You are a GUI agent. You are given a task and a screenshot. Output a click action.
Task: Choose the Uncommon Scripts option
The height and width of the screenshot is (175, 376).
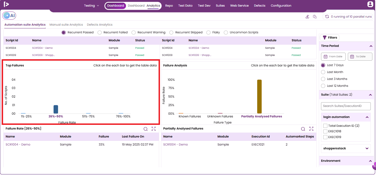[226, 33]
